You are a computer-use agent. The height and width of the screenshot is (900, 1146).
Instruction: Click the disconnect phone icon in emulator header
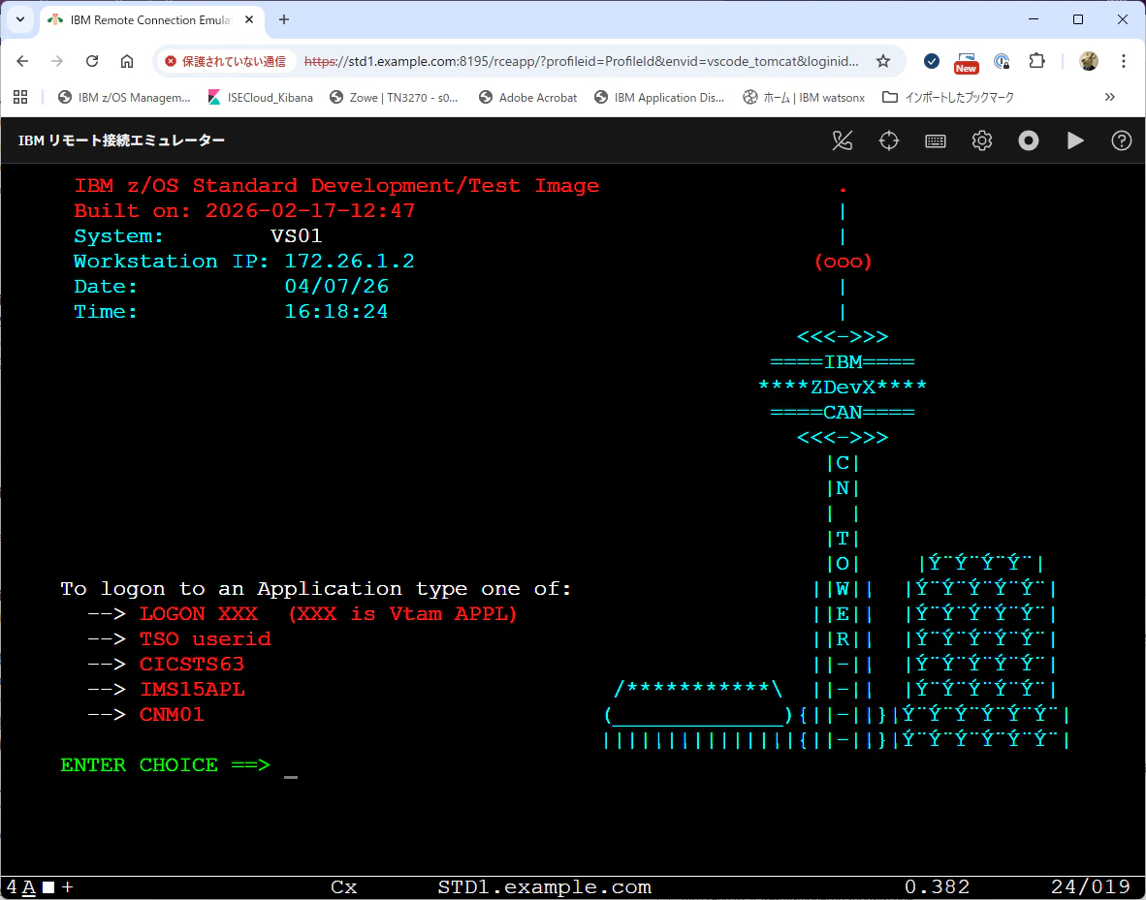(842, 140)
